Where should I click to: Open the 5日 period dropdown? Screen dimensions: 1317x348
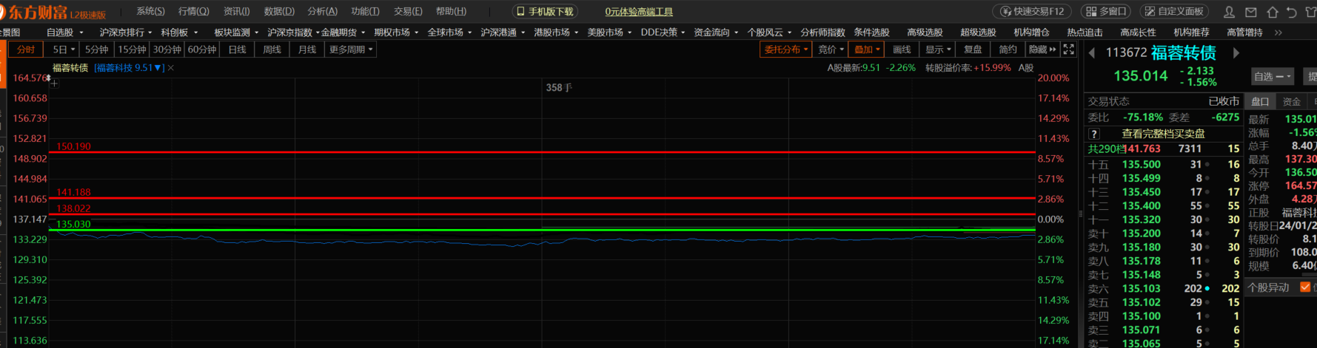pyautogui.click(x=64, y=50)
